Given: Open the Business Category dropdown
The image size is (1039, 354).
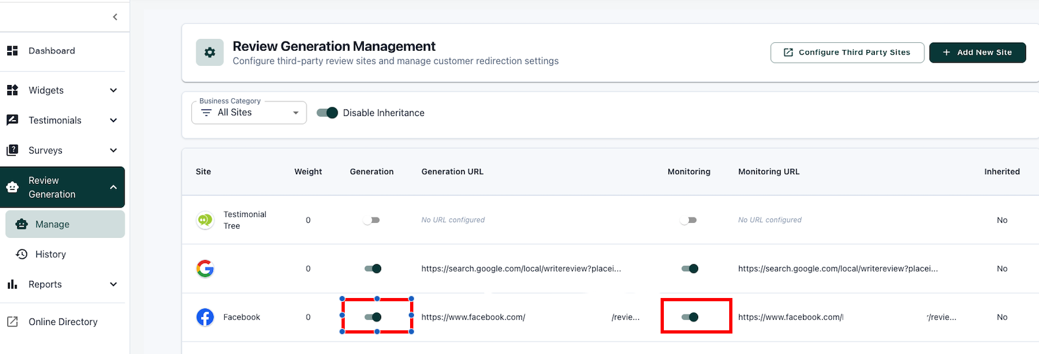Looking at the screenshot, I should (x=249, y=113).
